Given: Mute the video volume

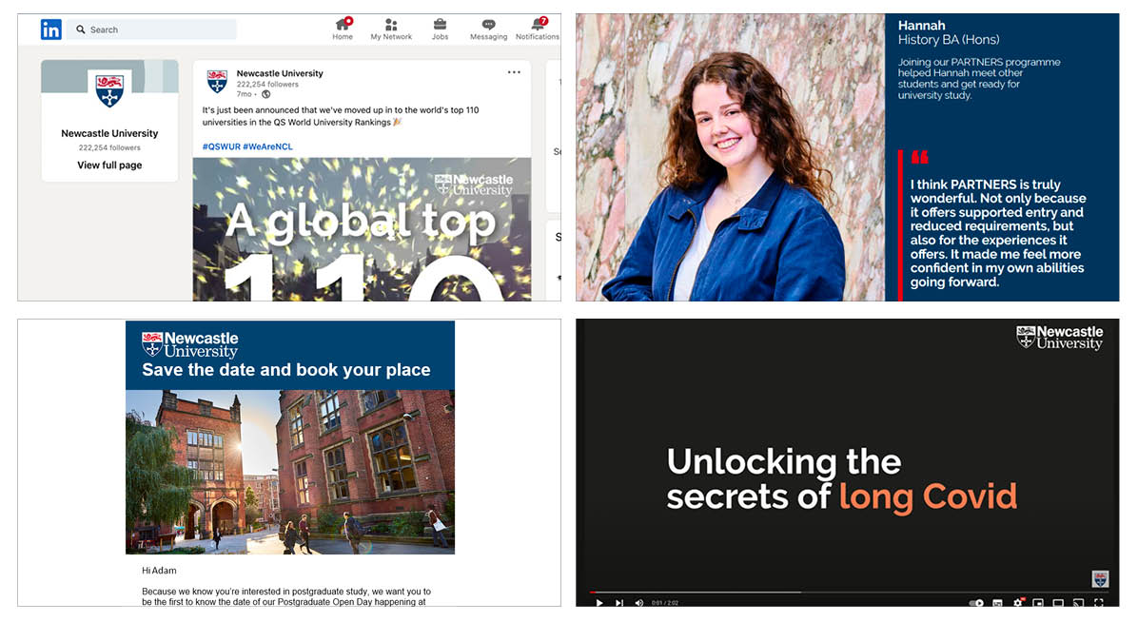Looking at the screenshot, I should pos(639,602).
